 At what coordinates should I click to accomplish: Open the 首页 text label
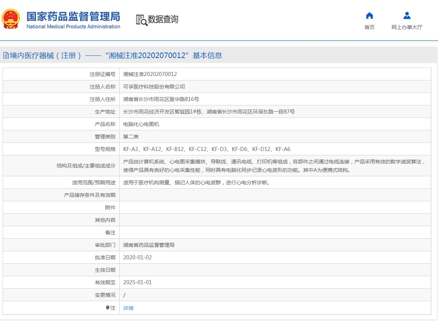coord(369,27)
